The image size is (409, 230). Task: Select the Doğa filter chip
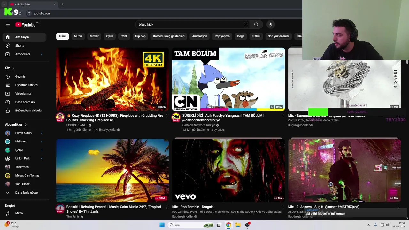coord(241,36)
